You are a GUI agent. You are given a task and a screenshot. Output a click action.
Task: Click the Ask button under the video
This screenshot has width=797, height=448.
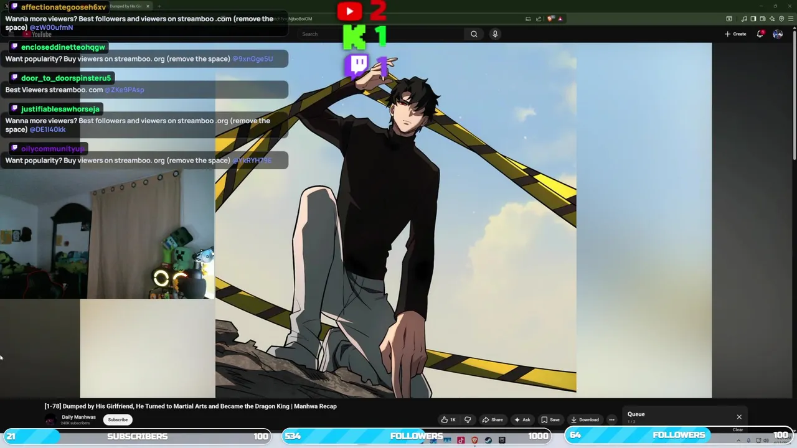pos(522,419)
